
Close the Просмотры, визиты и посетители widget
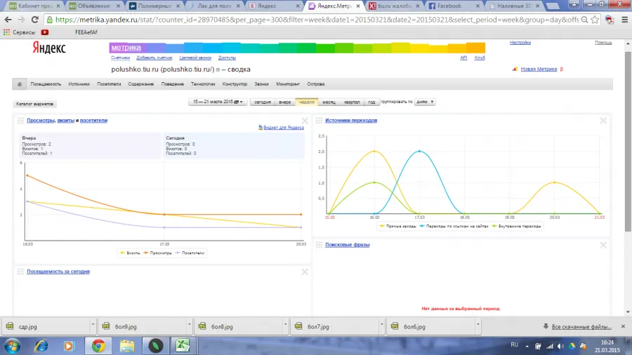[305, 121]
